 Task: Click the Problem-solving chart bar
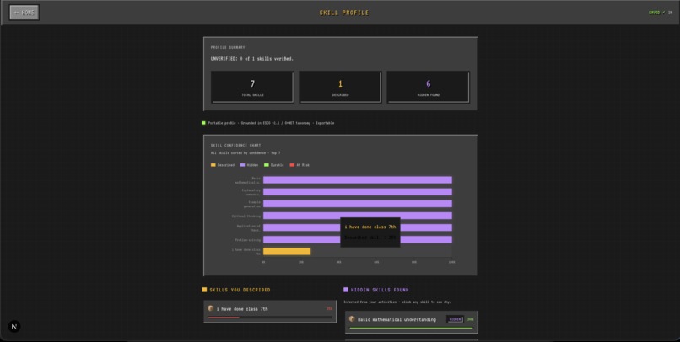[358, 239]
